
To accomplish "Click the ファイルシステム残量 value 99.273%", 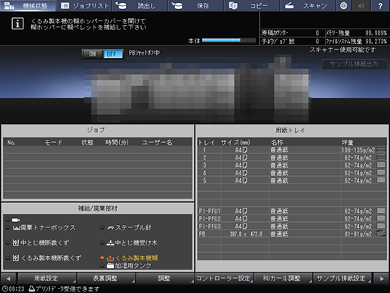I will tap(376, 42).
